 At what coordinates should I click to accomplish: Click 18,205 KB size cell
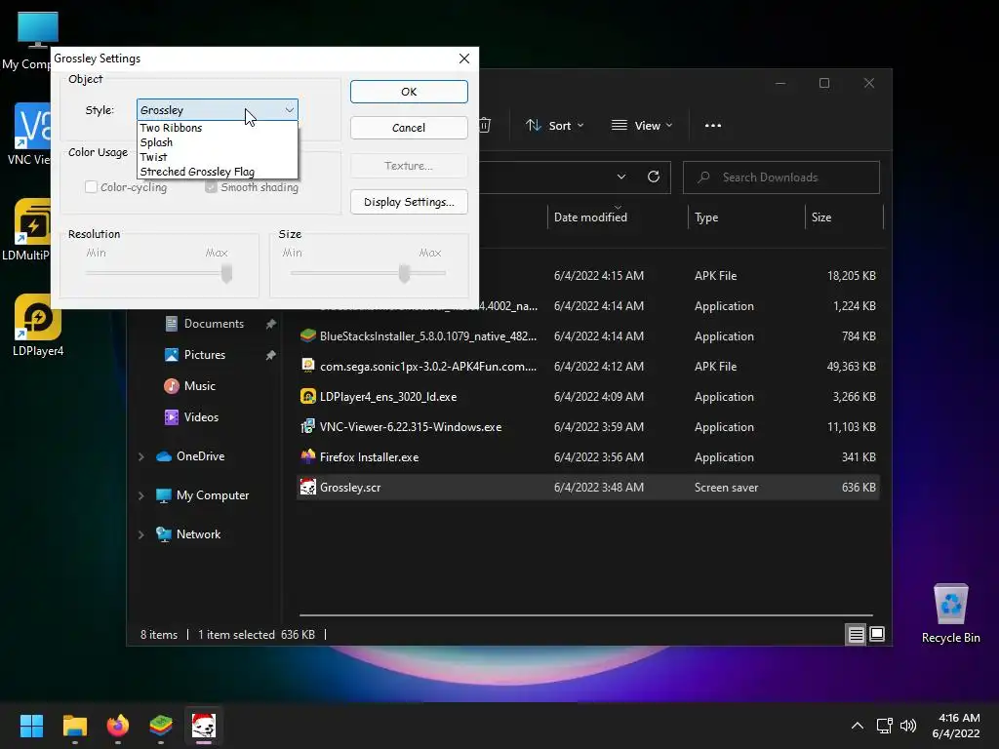851,276
